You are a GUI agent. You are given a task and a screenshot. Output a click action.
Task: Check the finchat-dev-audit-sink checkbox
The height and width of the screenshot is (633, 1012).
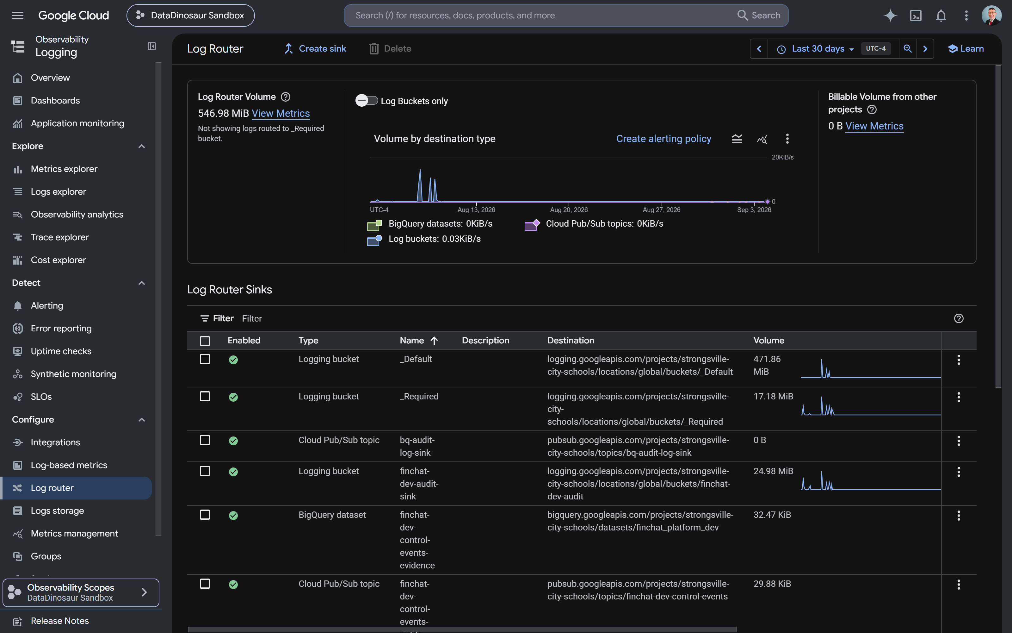coord(205,471)
